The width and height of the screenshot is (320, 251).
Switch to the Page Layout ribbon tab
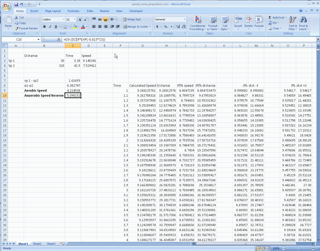point(53,11)
